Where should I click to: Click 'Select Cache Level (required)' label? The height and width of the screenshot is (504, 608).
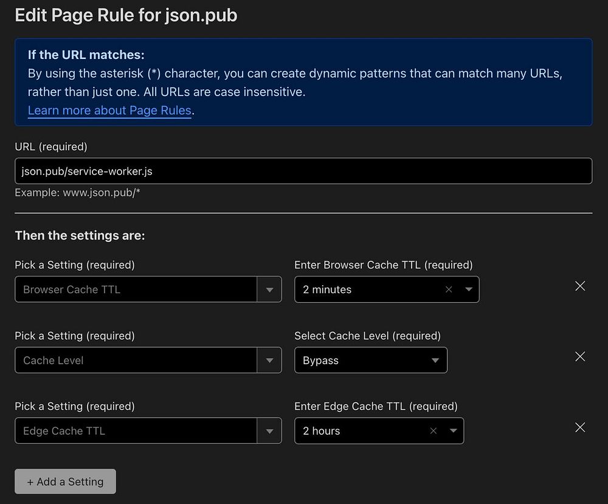pos(368,336)
